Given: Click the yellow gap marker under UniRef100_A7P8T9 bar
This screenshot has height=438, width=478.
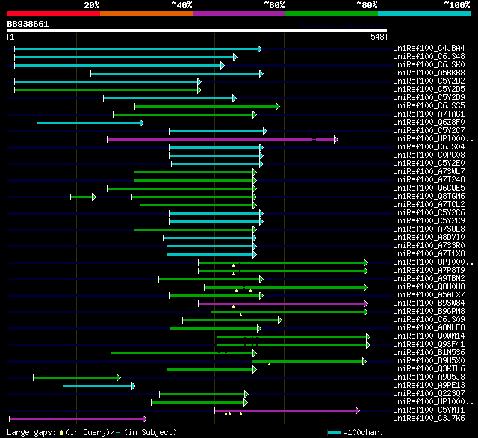Looking at the screenshot, I should 234,274.
